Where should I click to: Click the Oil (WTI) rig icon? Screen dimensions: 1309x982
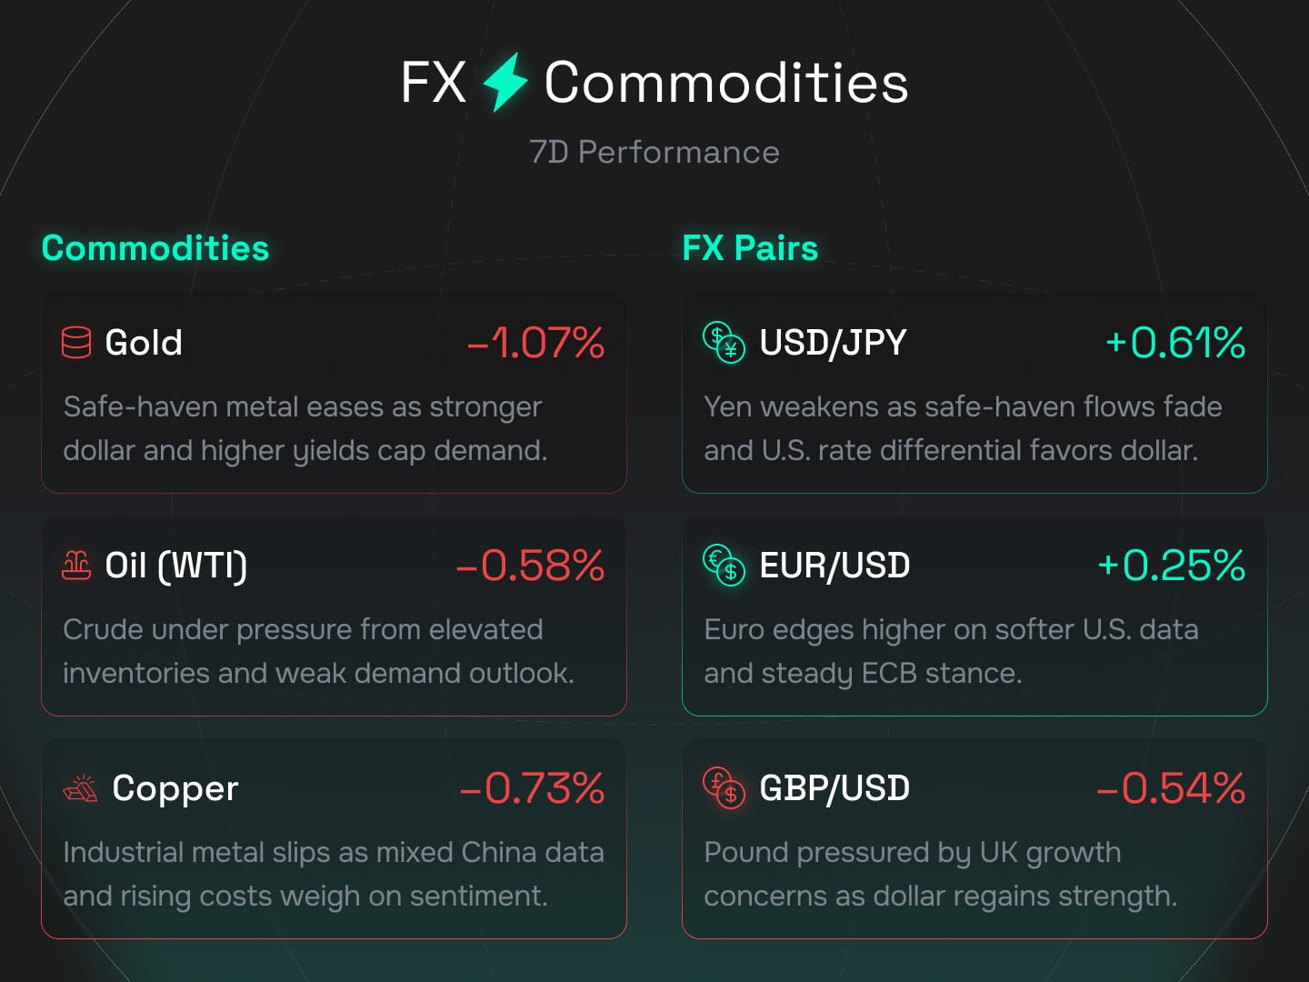[76, 566]
